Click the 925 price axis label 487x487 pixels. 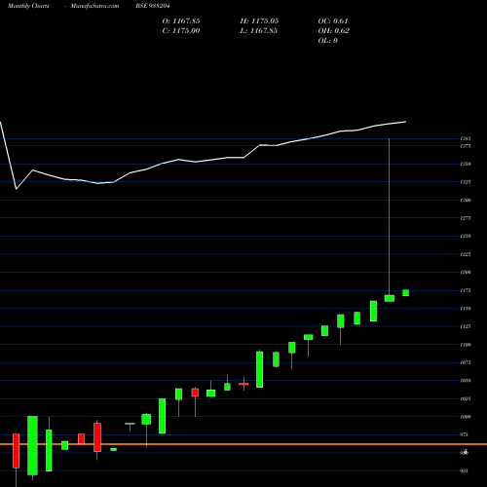(x=465, y=470)
